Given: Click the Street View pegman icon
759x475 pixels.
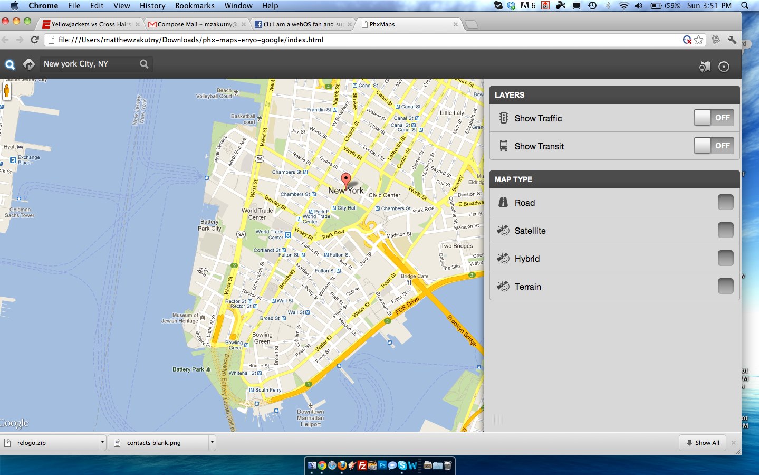Looking at the screenshot, I should pyautogui.click(x=7, y=91).
